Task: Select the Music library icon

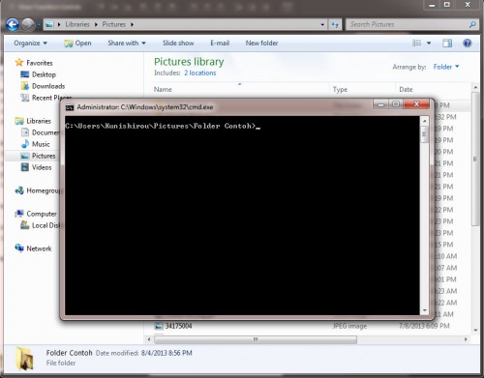Action: (x=25, y=144)
